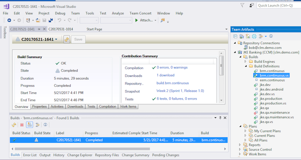Select the jke.dev.android build definition
Screen dimensions: 301x160
[x=271, y=89]
